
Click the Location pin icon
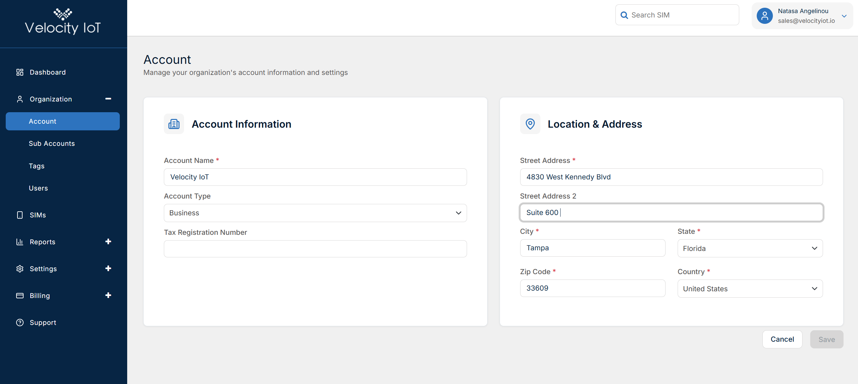coord(530,124)
